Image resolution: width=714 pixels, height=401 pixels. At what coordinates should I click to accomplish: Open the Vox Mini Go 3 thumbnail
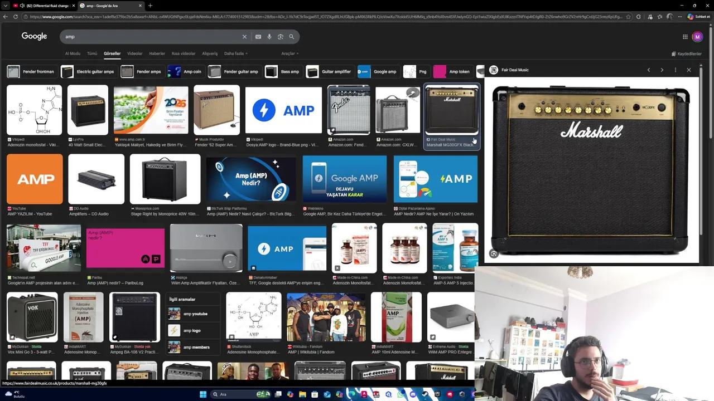tap(32, 317)
